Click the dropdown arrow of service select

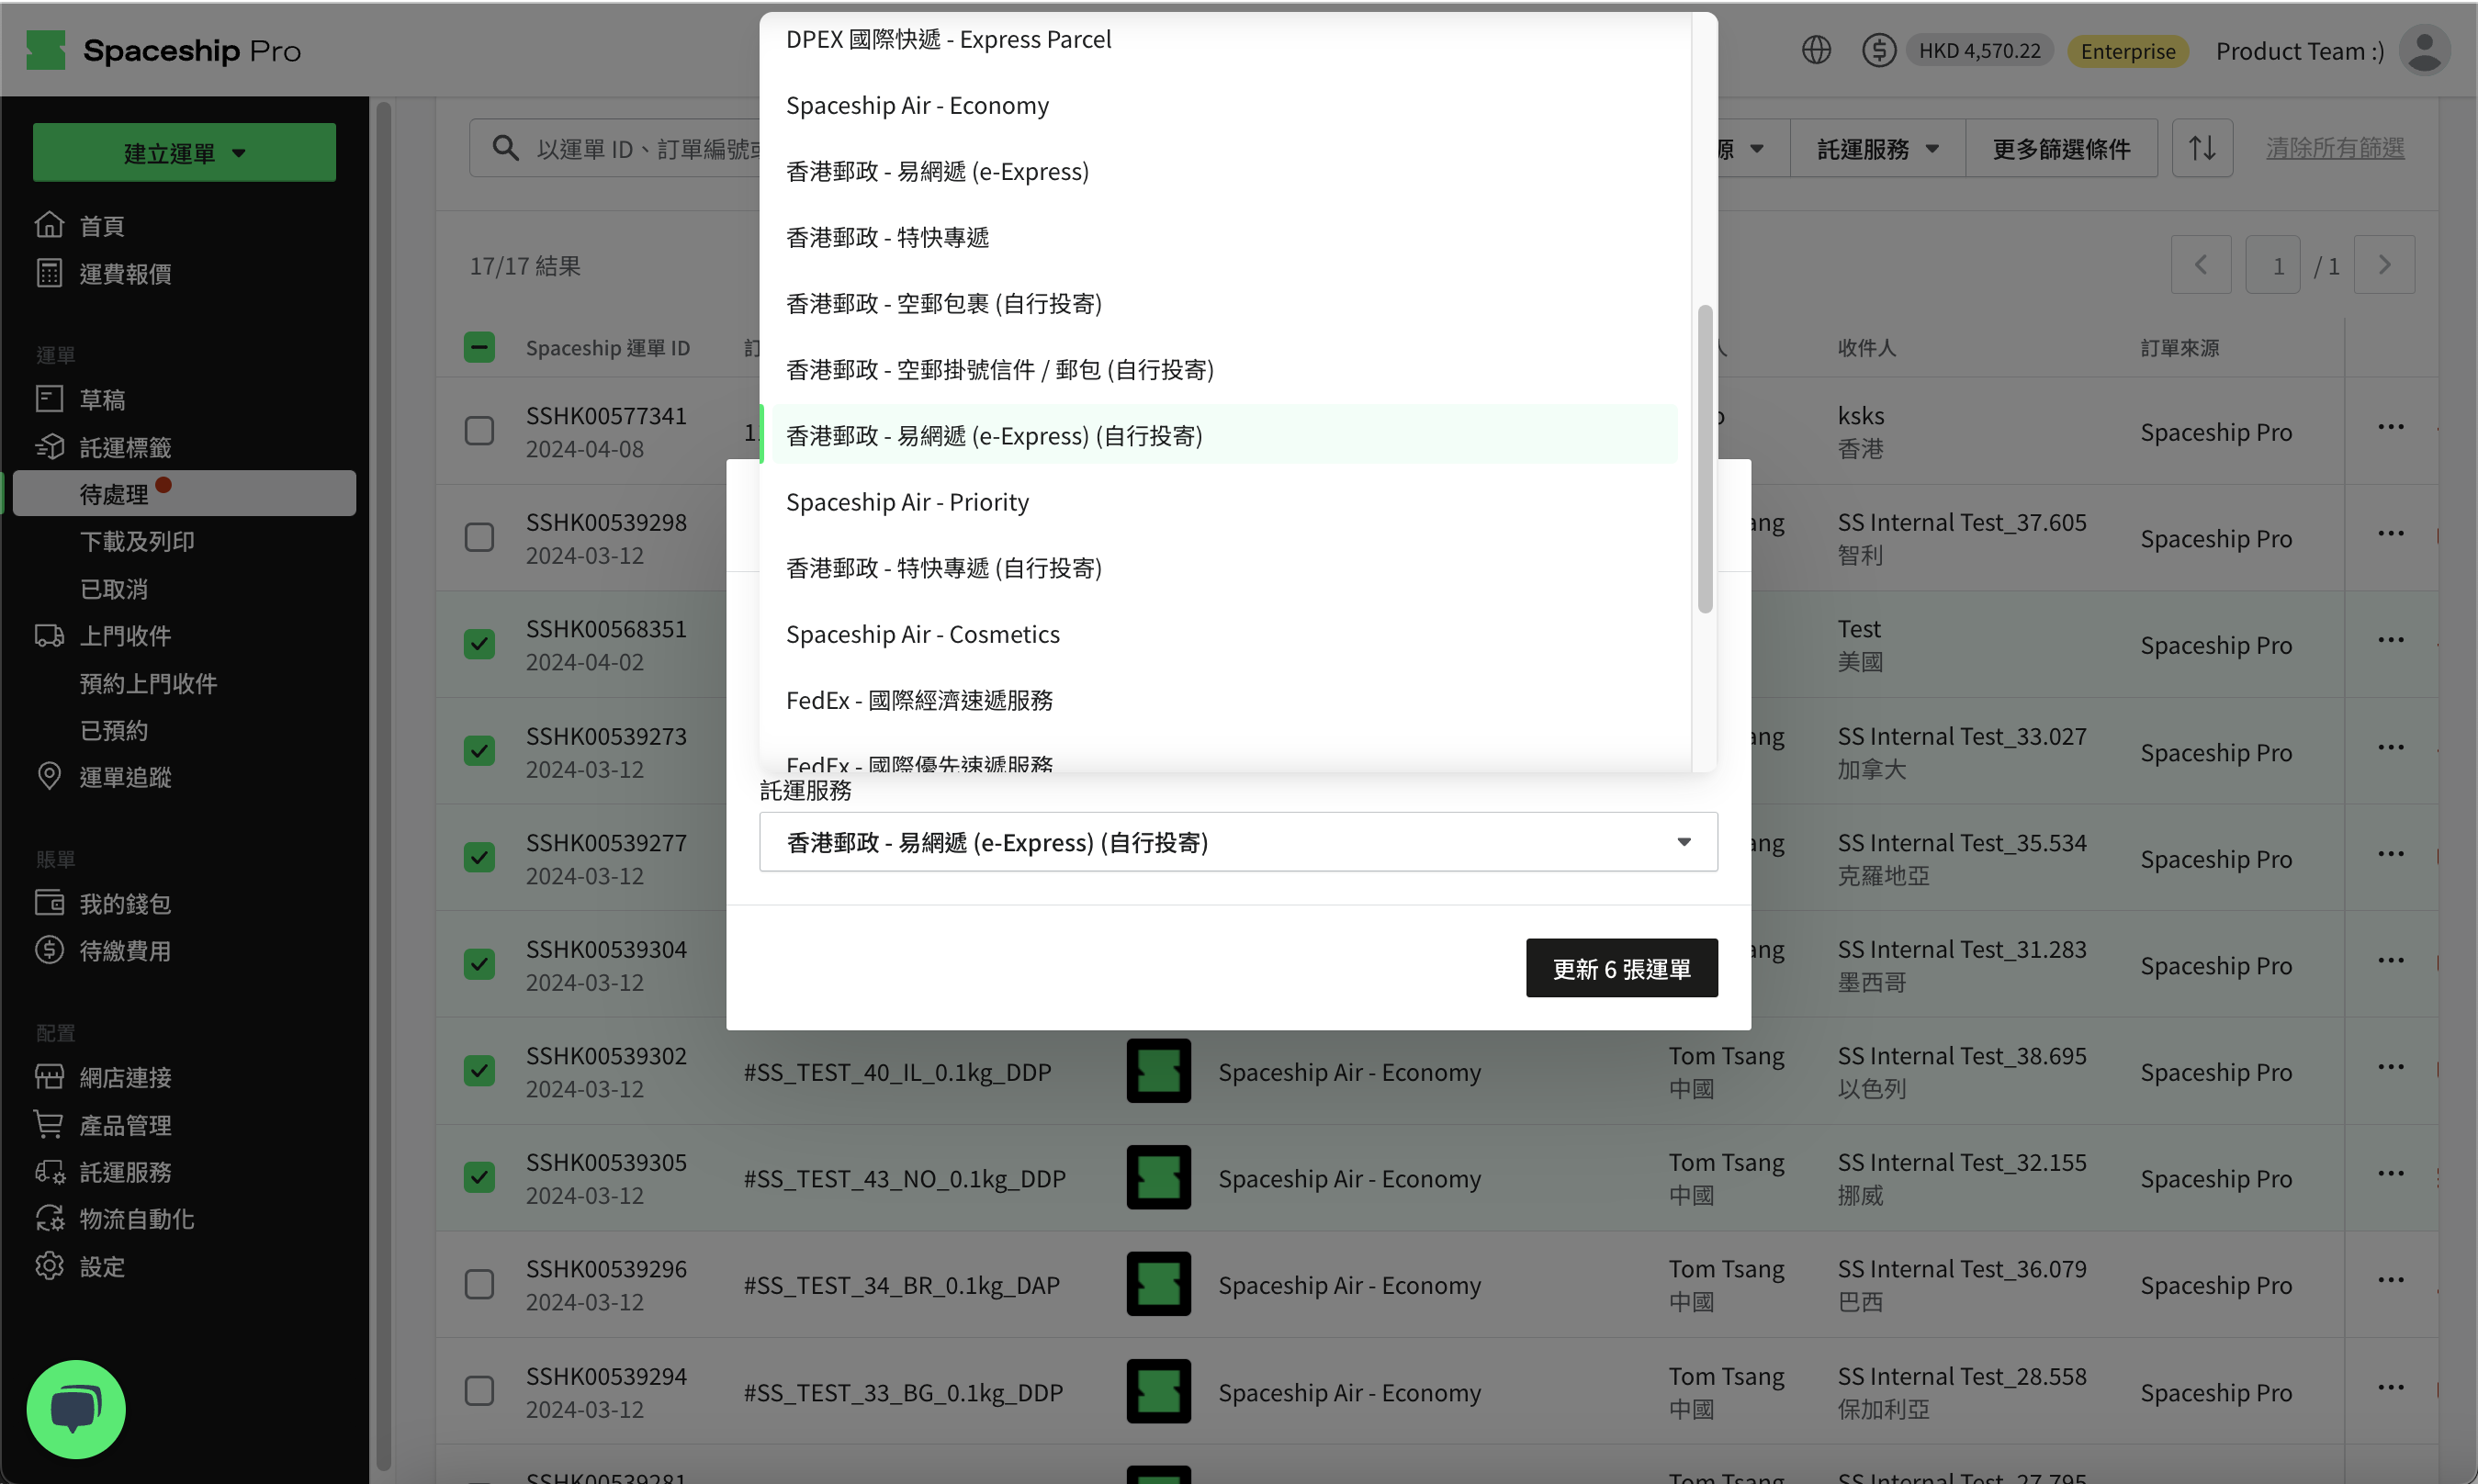tap(1684, 842)
